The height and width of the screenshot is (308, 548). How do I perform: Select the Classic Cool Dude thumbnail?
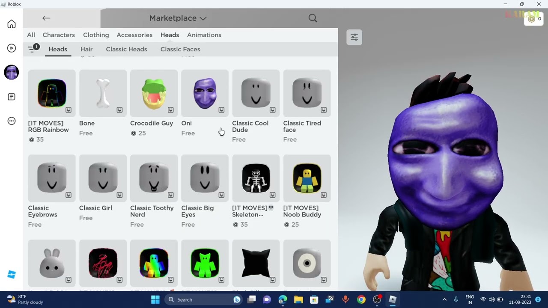[256, 93]
